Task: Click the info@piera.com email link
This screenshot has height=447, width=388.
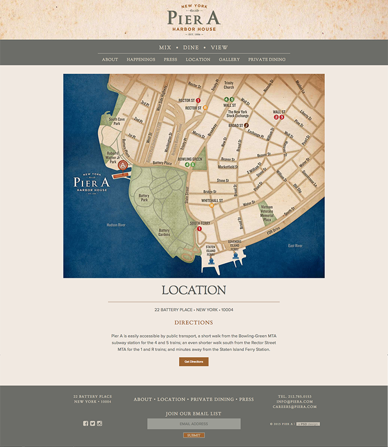Action: pyautogui.click(x=294, y=401)
